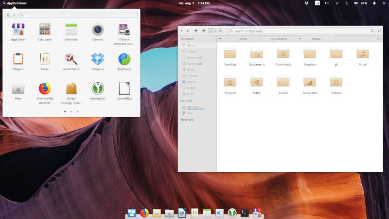The width and height of the screenshot is (389, 219).
Task: Open the date and time indicator
Action: click(194, 3)
